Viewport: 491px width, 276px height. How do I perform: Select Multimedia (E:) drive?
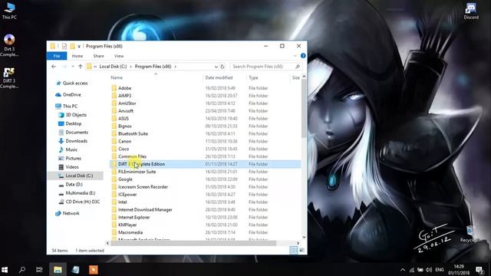click(x=80, y=193)
